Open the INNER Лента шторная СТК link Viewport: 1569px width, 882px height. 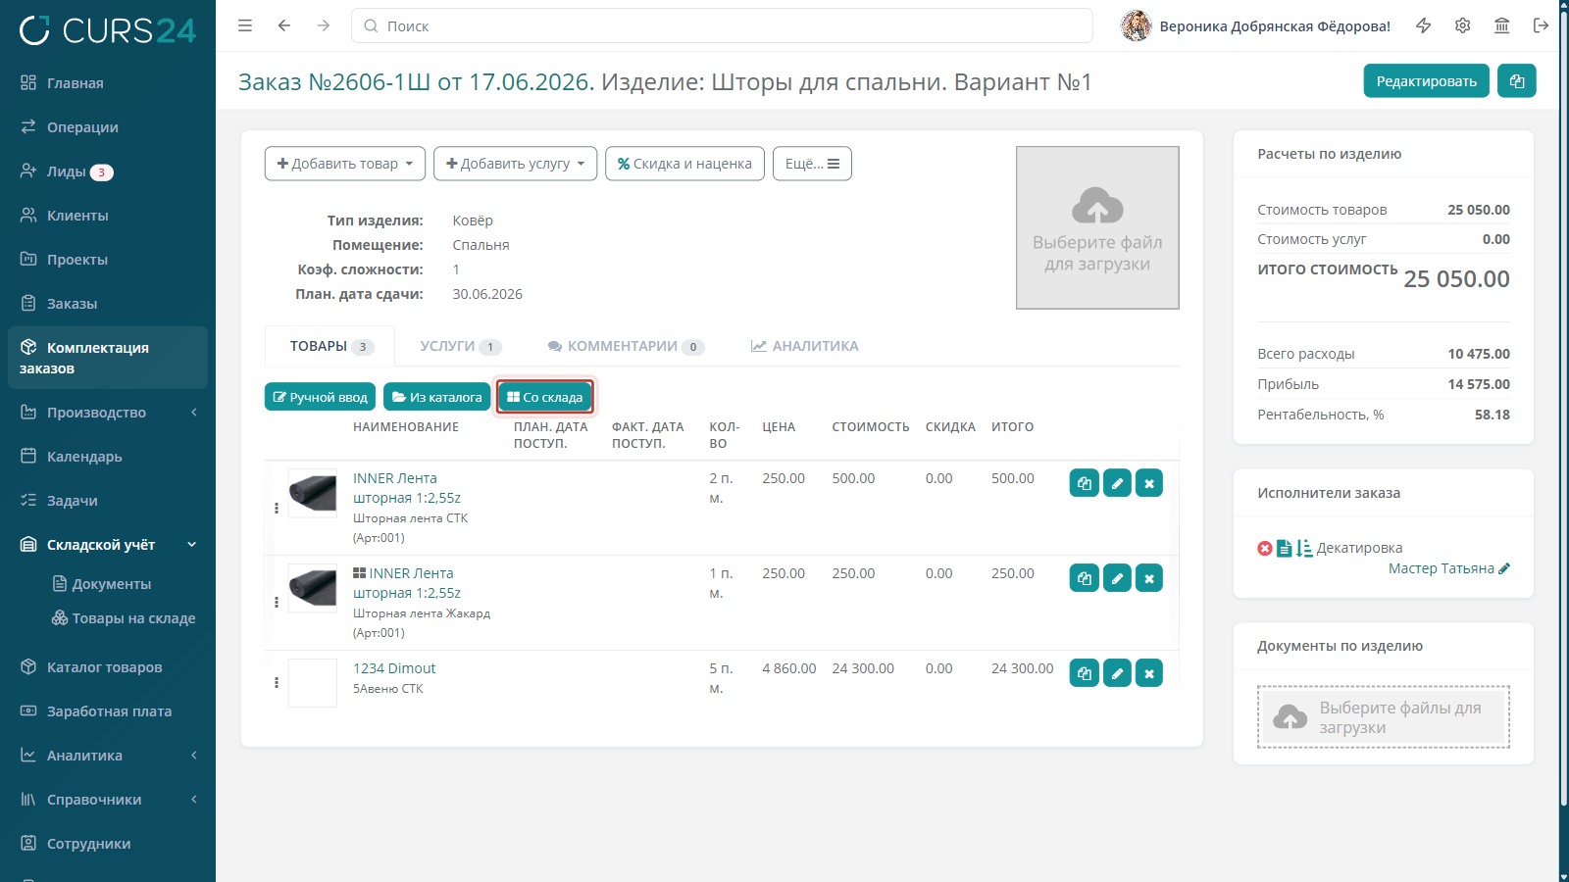point(407,488)
